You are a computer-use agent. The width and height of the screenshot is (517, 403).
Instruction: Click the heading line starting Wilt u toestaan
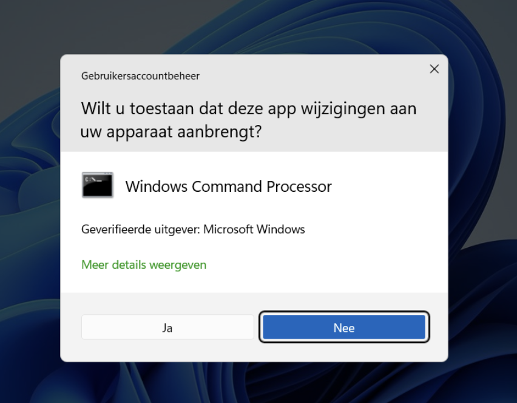(249, 109)
